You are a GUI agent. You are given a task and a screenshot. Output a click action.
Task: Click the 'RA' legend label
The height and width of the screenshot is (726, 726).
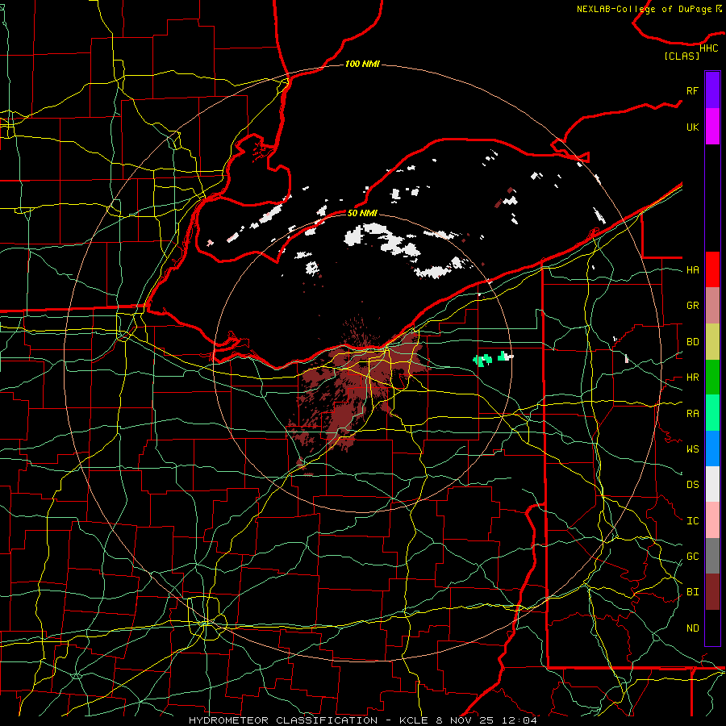[x=692, y=413]
